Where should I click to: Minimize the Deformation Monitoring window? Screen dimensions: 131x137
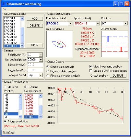pos(116,4)
